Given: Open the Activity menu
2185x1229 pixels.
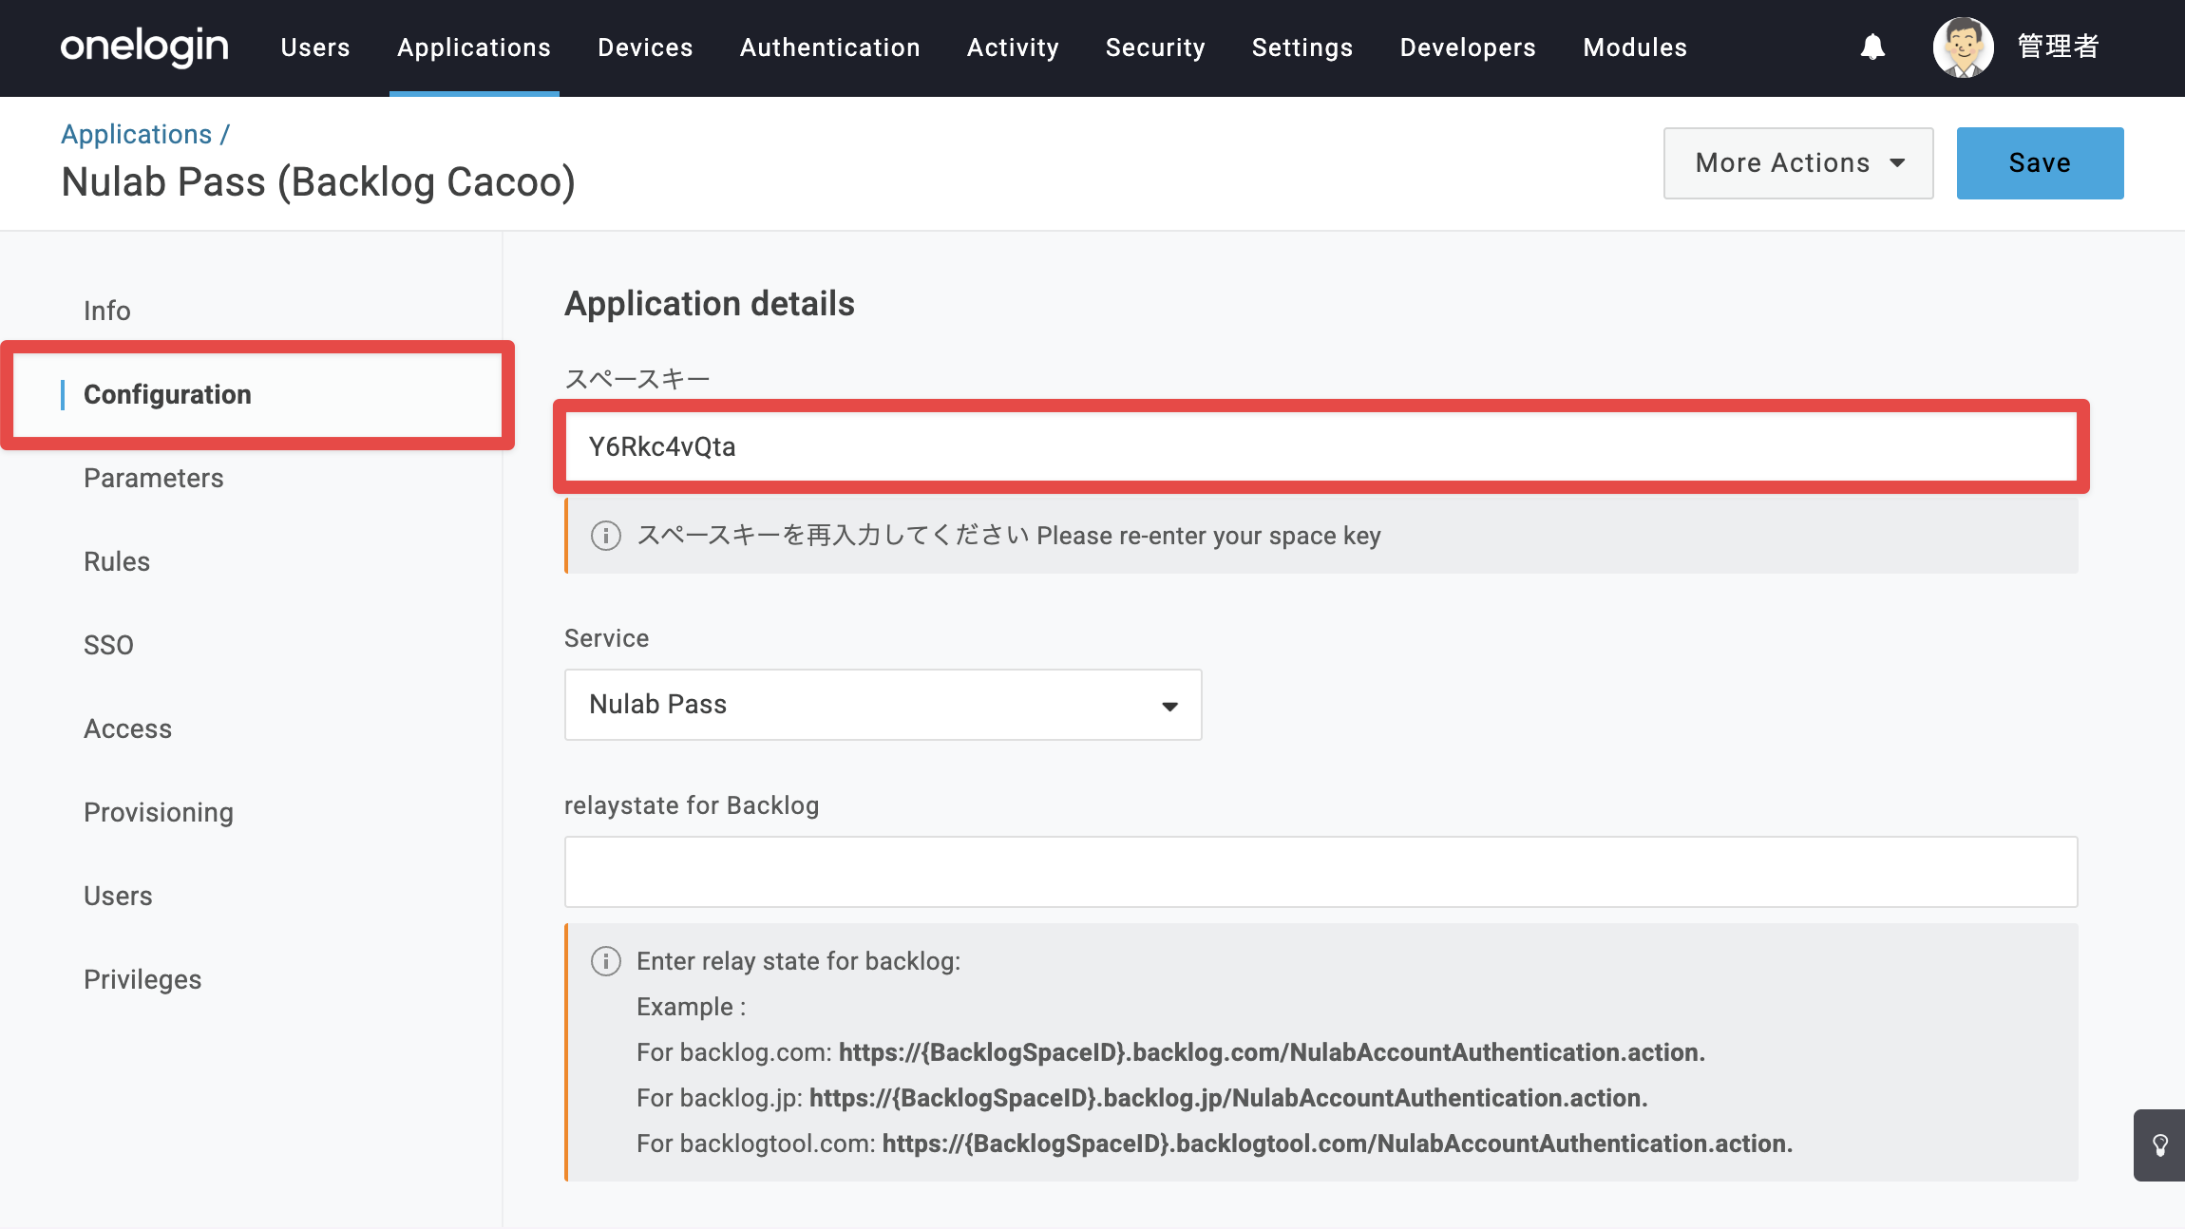Looking at the screenshot, I should tap(1013, 47).
